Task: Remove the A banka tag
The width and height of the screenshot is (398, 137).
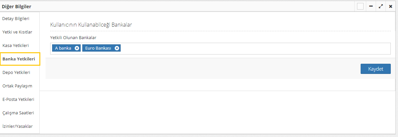Action: click(77, 48)
